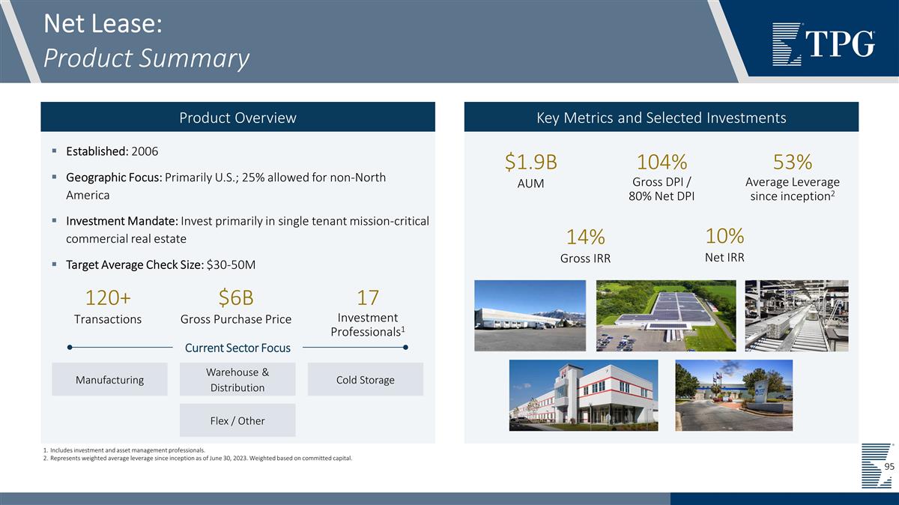Click footnote 1 about investment professionals

pyautogui.click(x=124, y=450)
